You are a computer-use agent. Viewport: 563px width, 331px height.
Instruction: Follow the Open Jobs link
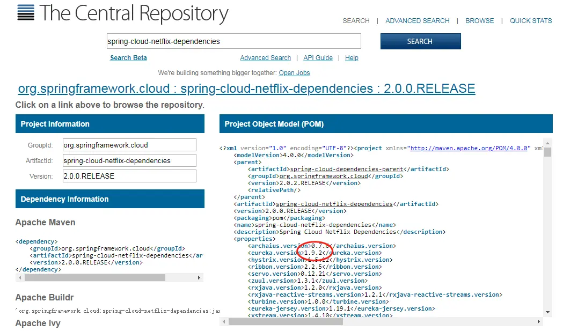294,73
